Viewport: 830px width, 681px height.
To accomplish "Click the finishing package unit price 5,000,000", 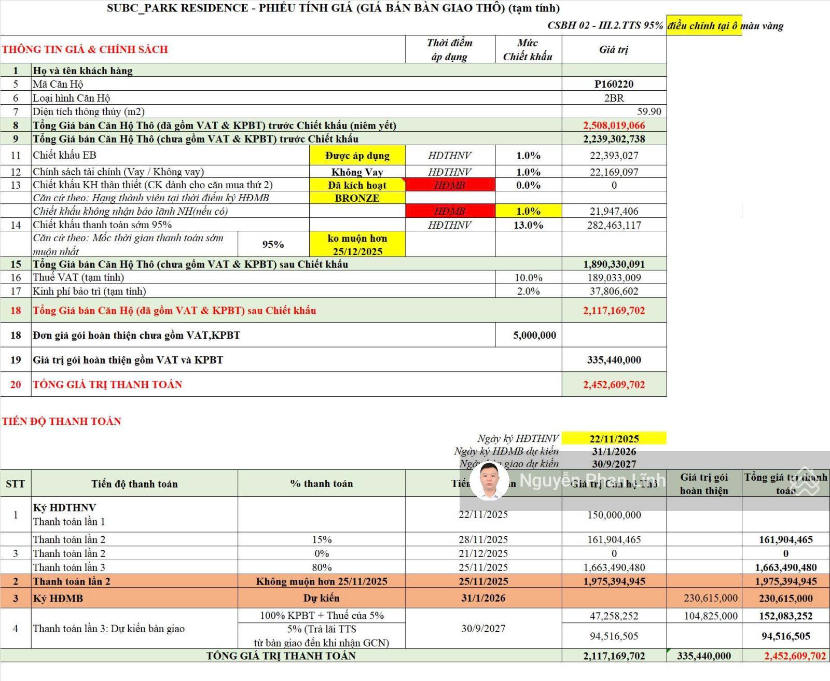I will (x=534, y=336).
